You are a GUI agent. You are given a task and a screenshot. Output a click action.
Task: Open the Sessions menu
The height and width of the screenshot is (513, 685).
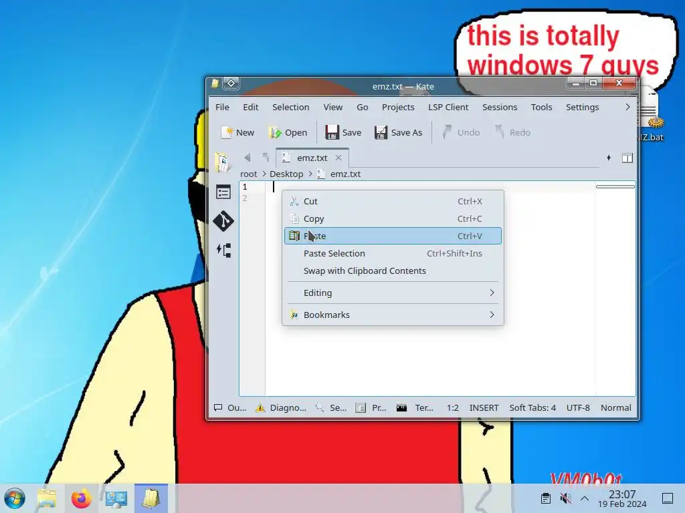tap(499, 107)
